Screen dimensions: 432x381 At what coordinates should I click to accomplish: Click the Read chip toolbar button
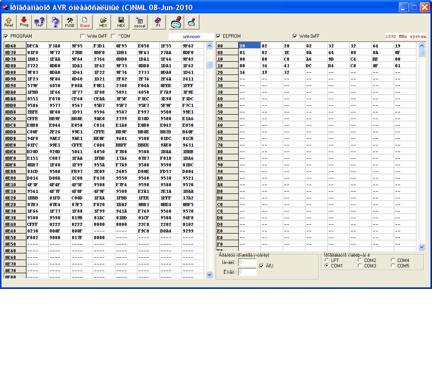(x=9, y=22)
